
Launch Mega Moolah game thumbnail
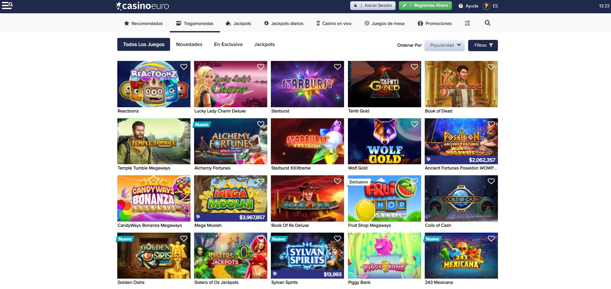point(231,198)
